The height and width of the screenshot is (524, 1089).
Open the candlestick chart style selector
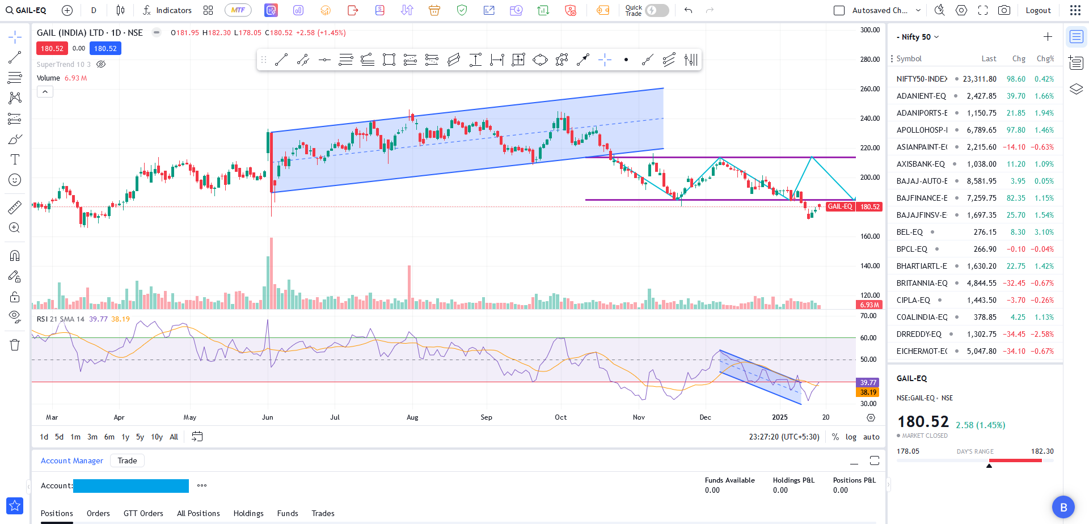click(120, 10)
